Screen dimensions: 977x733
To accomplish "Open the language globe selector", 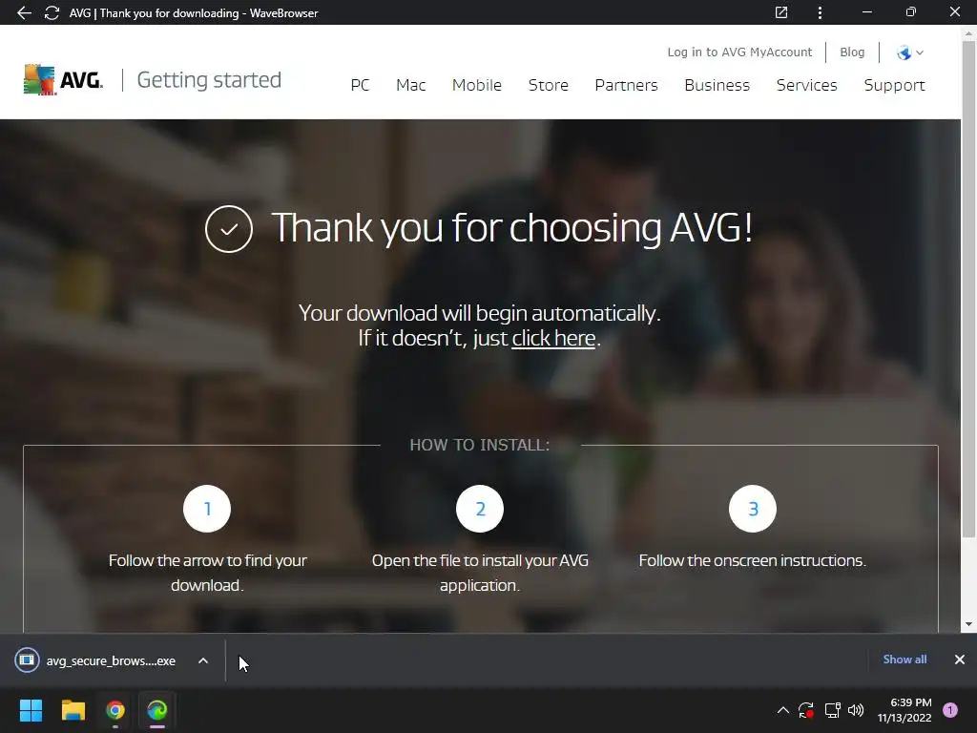I will point(909,52).
